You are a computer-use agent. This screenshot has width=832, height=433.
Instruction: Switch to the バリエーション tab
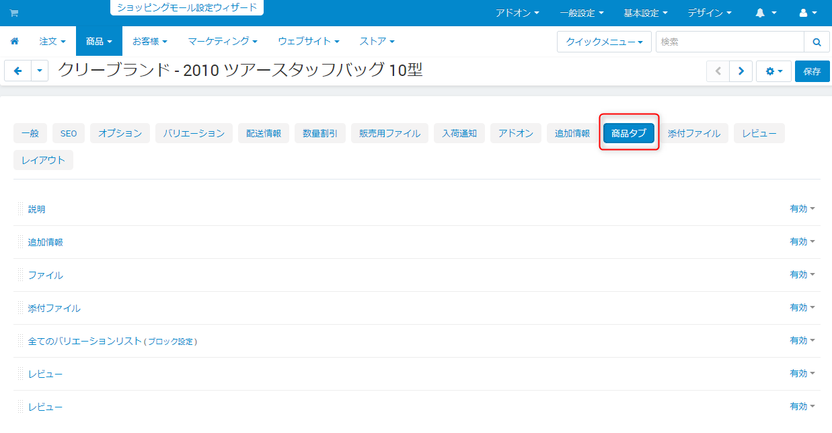[194, 133]
